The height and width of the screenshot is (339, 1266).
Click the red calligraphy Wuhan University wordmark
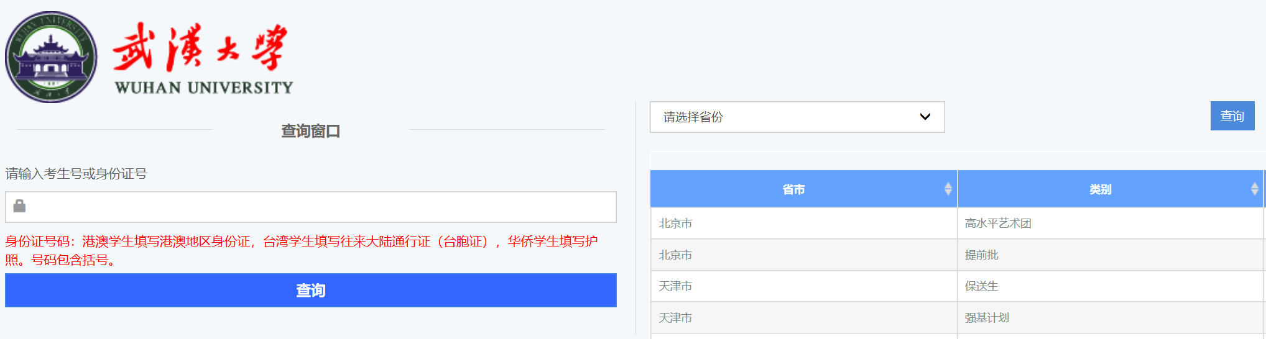click(x=200, y=47)
